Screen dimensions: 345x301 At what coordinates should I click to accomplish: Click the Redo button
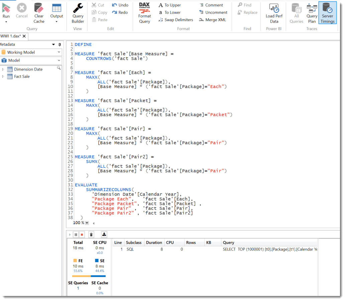pyautogui.click(x=120, y=12)
